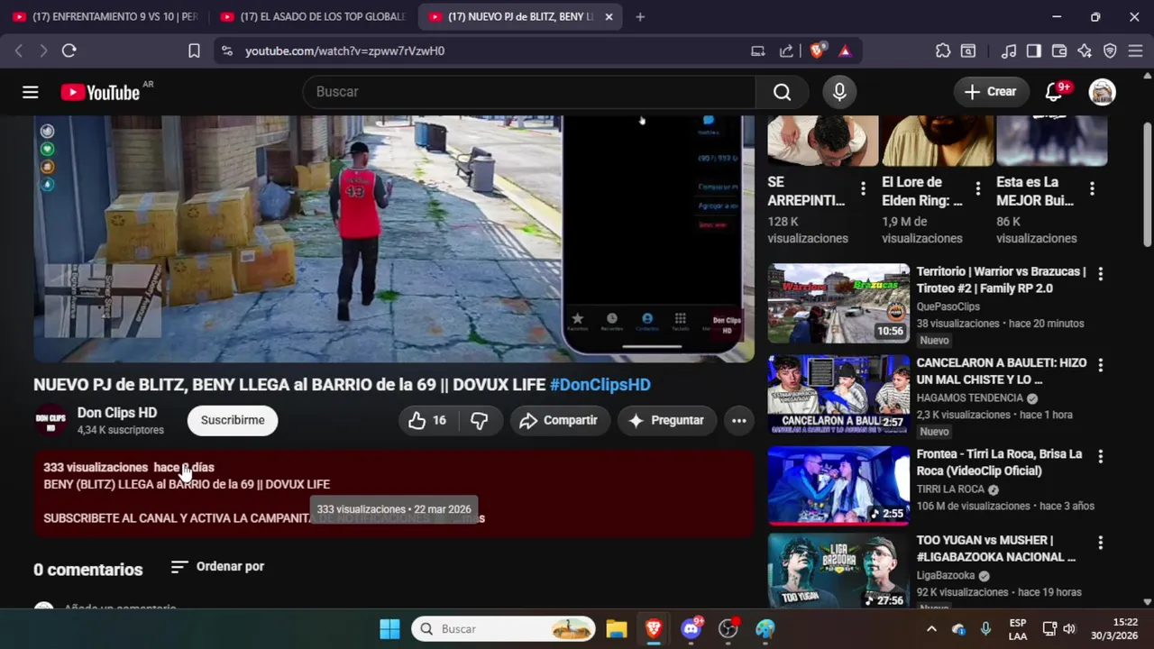Bookmark this page
The width and height of the screenshot is (1154, 649).
click(x=194, y=51)
